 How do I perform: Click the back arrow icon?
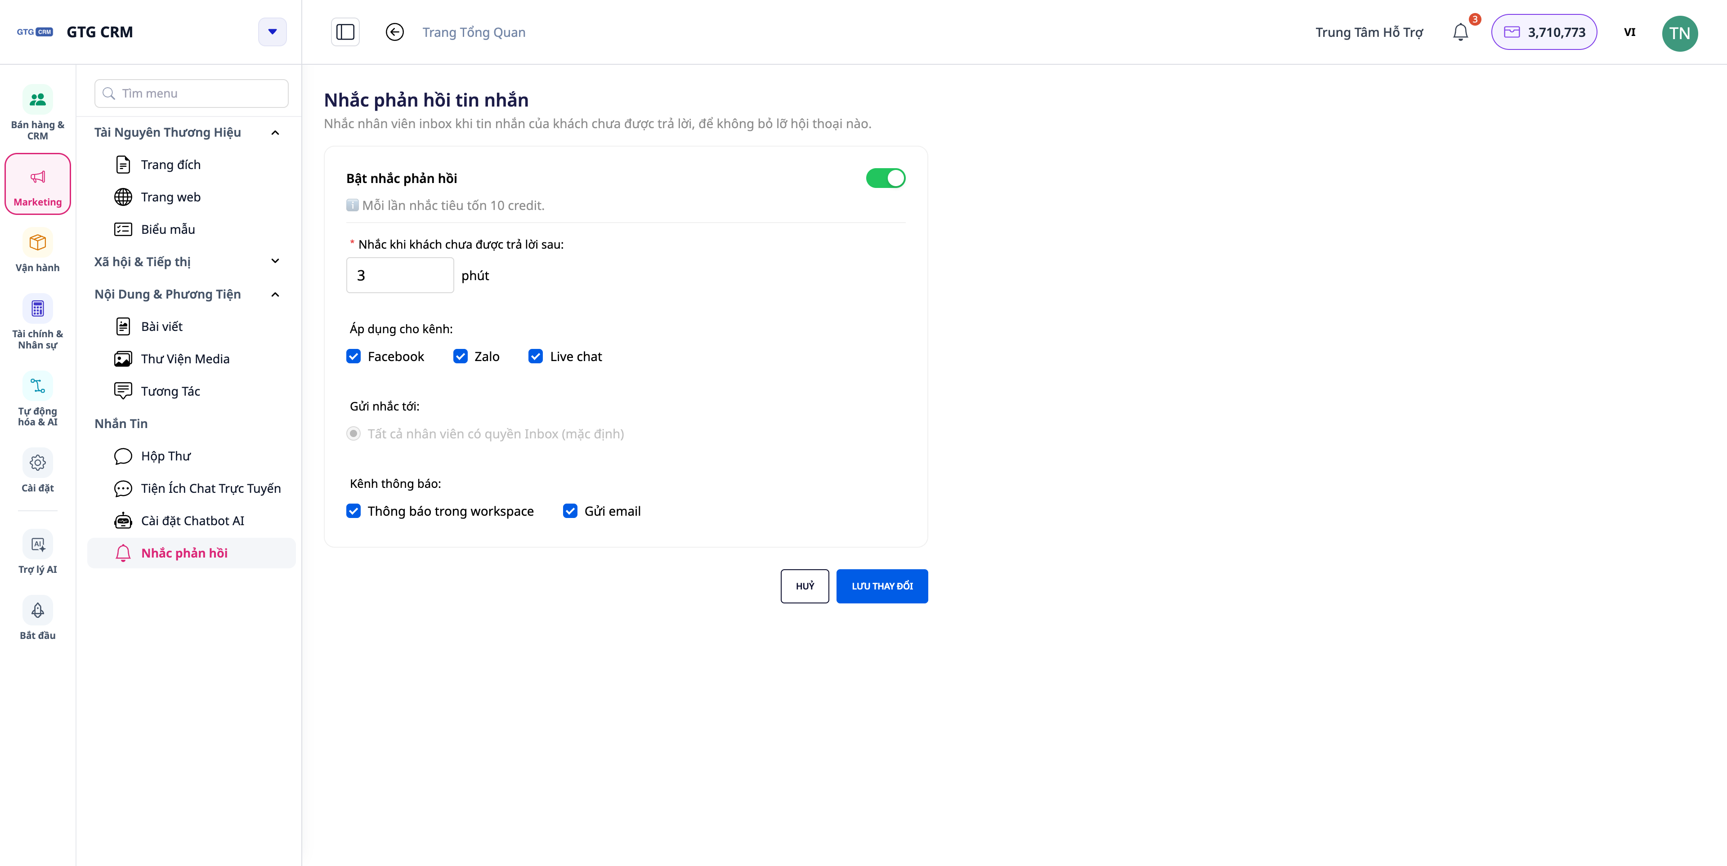point(395,32)
